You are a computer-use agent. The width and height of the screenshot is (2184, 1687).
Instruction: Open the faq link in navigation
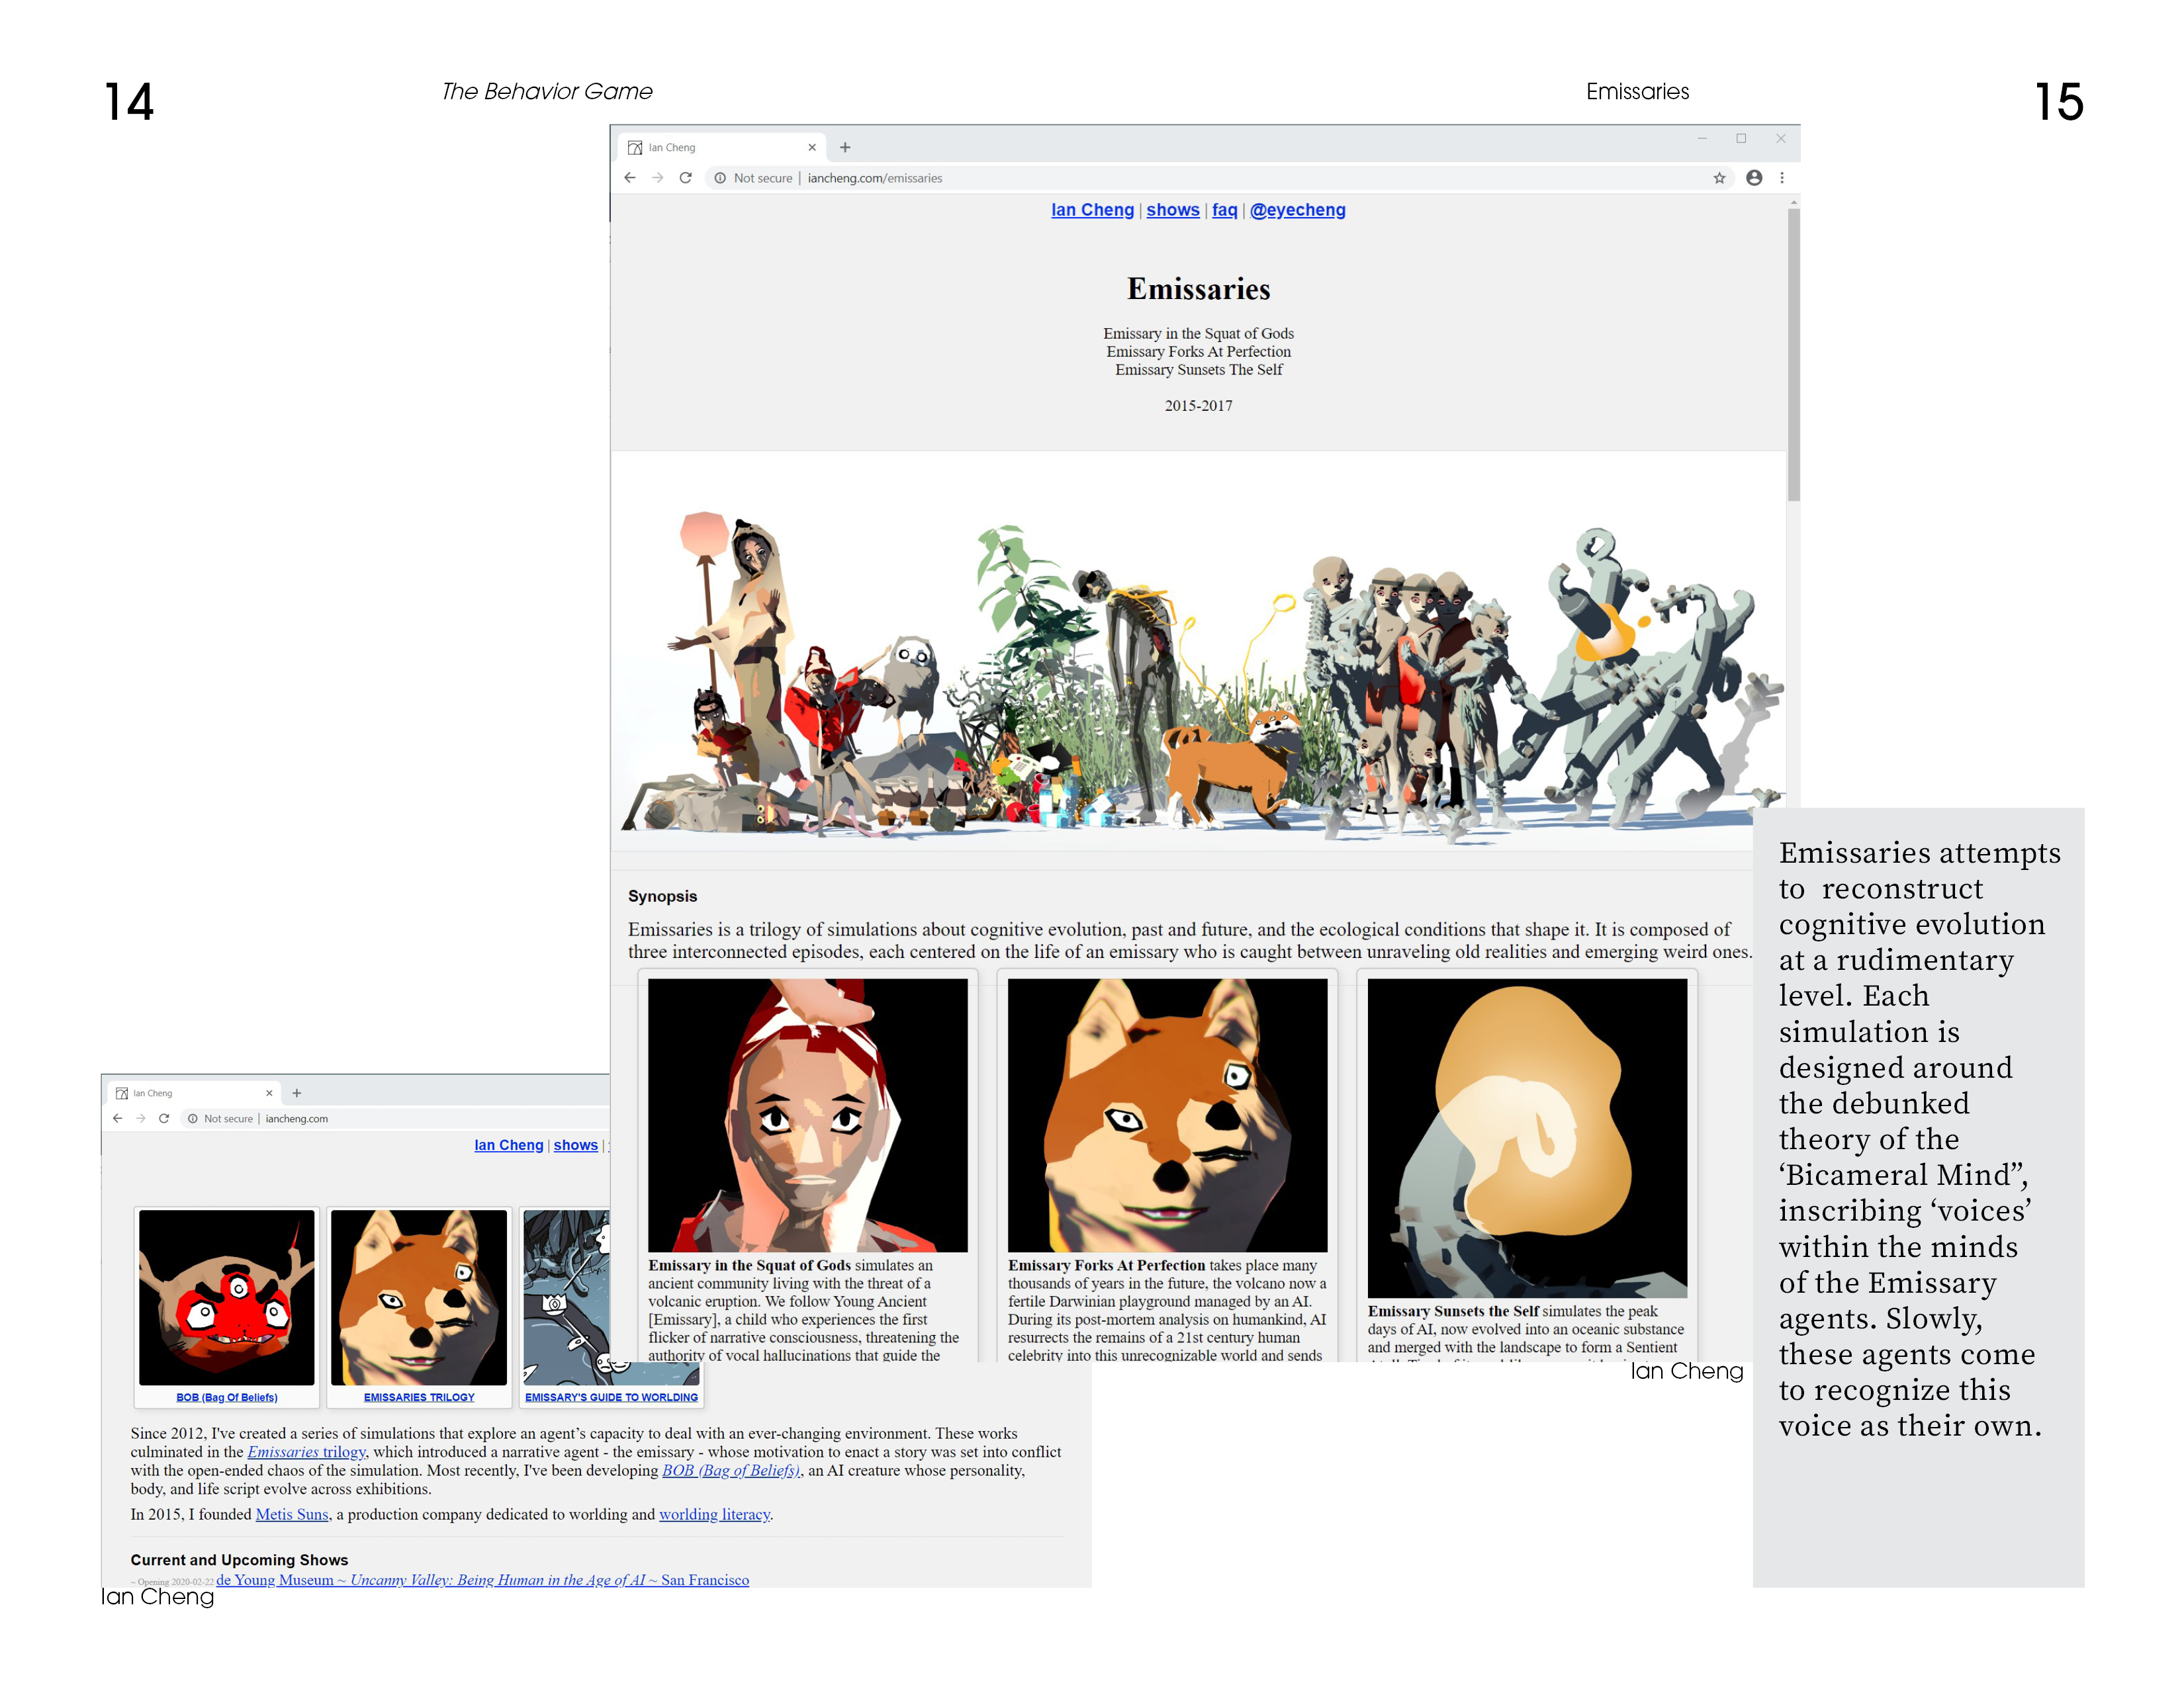[1224, 210]
